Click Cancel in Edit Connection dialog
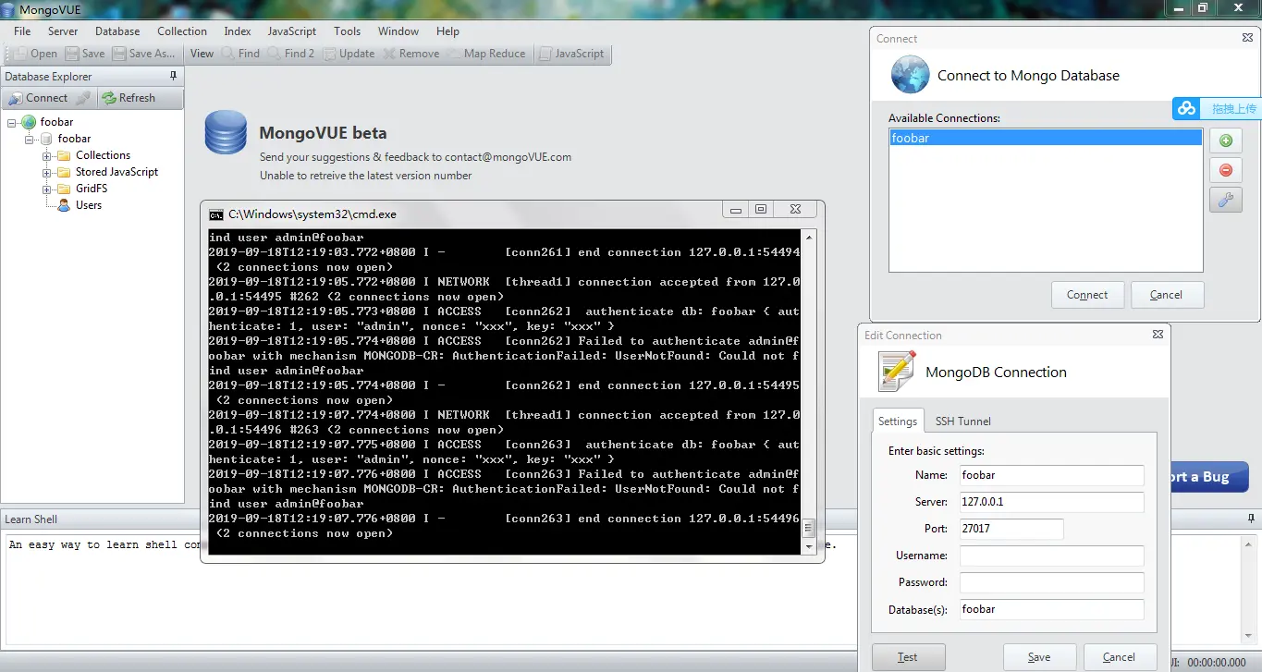1262x672 pixels. tap(1120, 657)
